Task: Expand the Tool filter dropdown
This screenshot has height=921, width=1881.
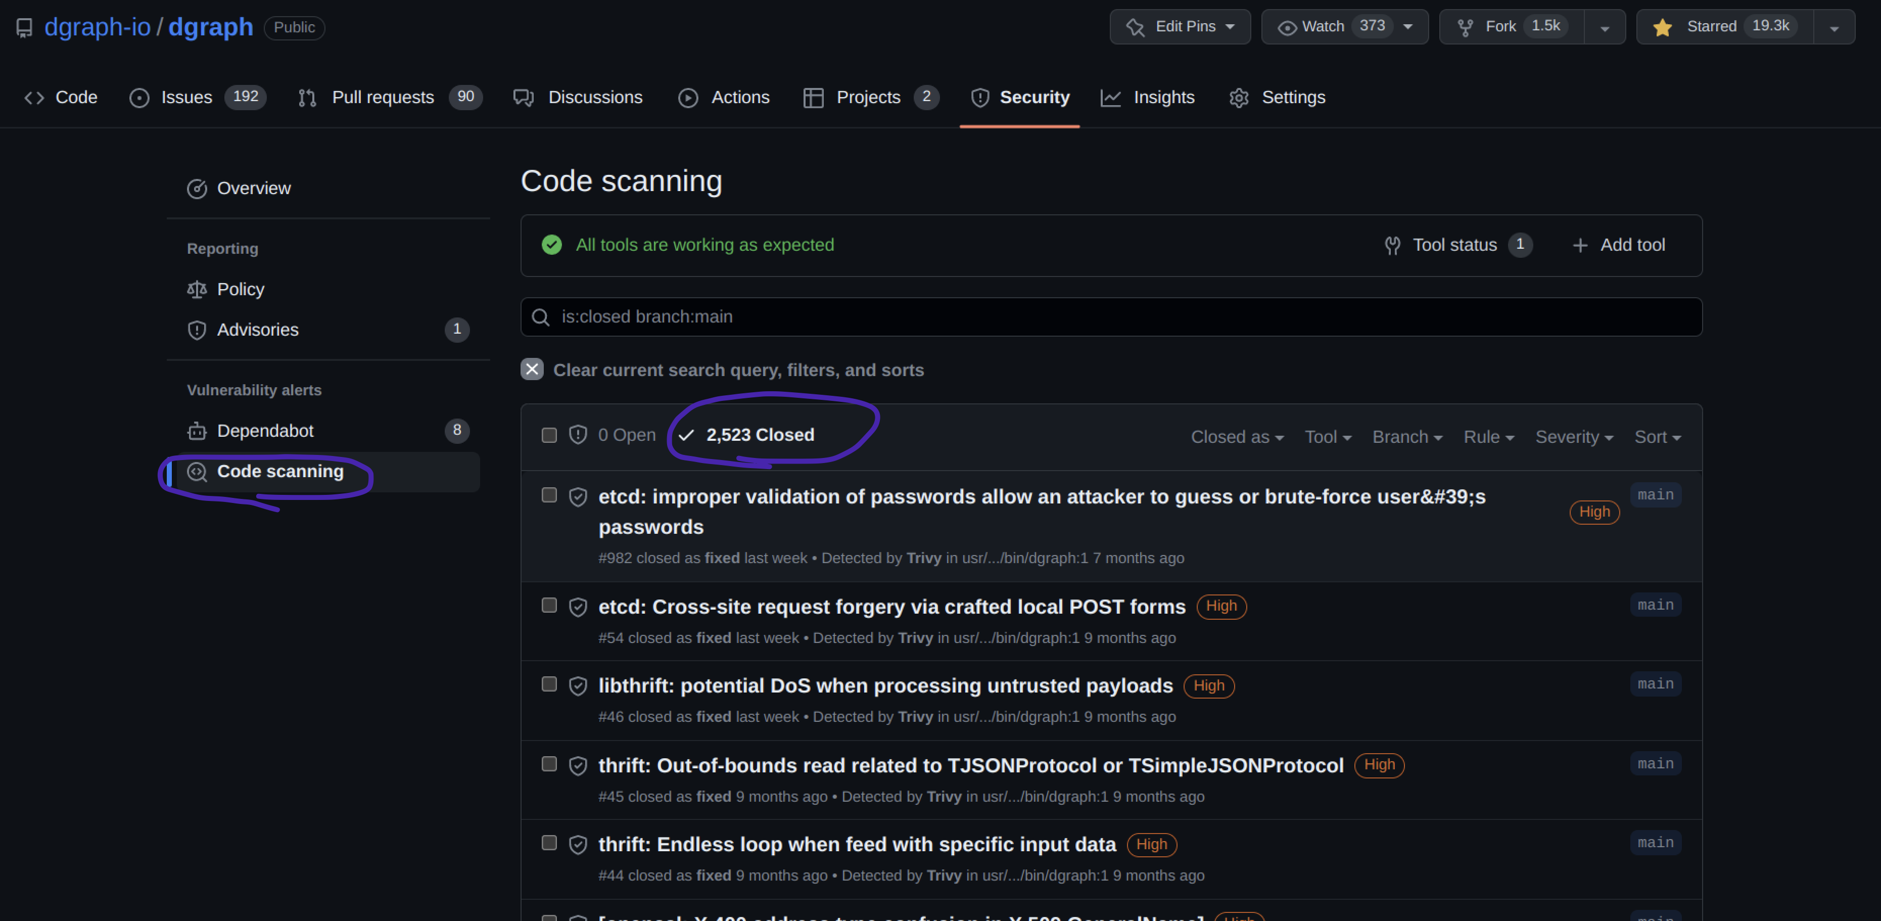Action: tap(1328, 437)
